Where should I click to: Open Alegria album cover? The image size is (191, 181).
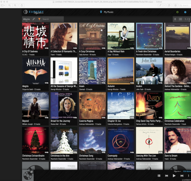(x=35, y=71)
